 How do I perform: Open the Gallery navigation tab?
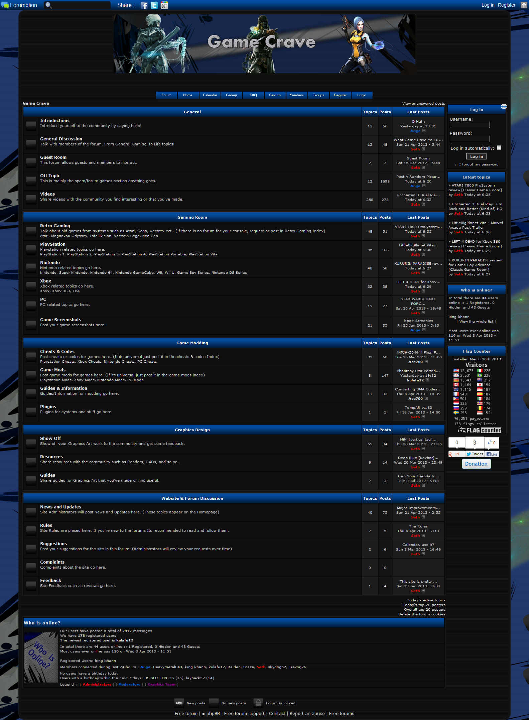point(231,95)
